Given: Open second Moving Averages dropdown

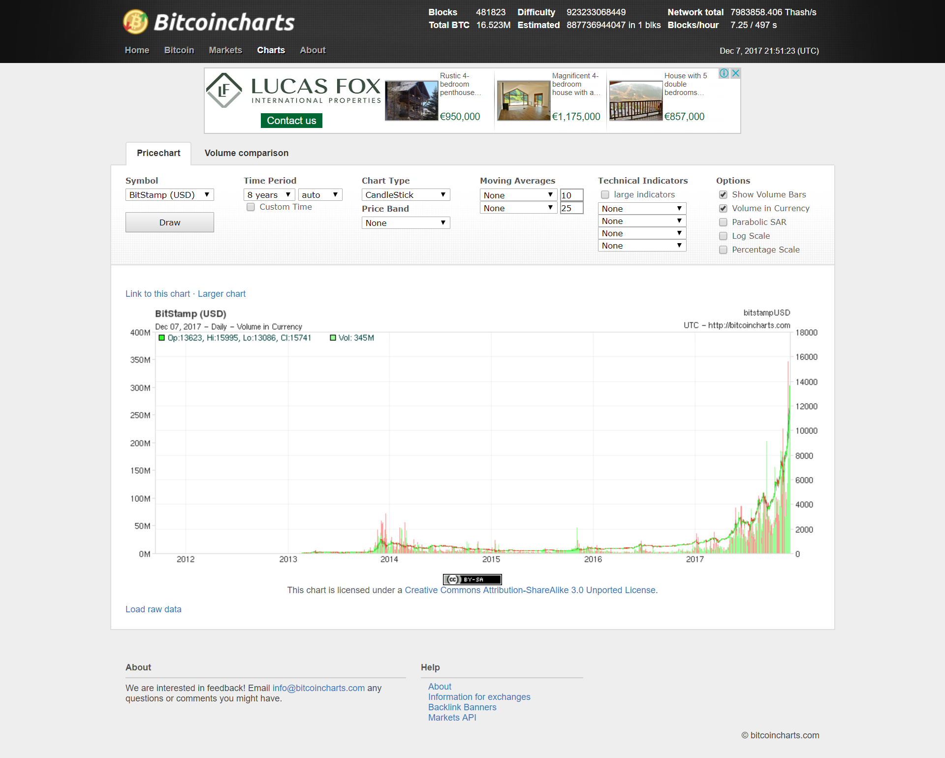Looking at the screenshot, I should pyautogui.click(x=518, y=208).
